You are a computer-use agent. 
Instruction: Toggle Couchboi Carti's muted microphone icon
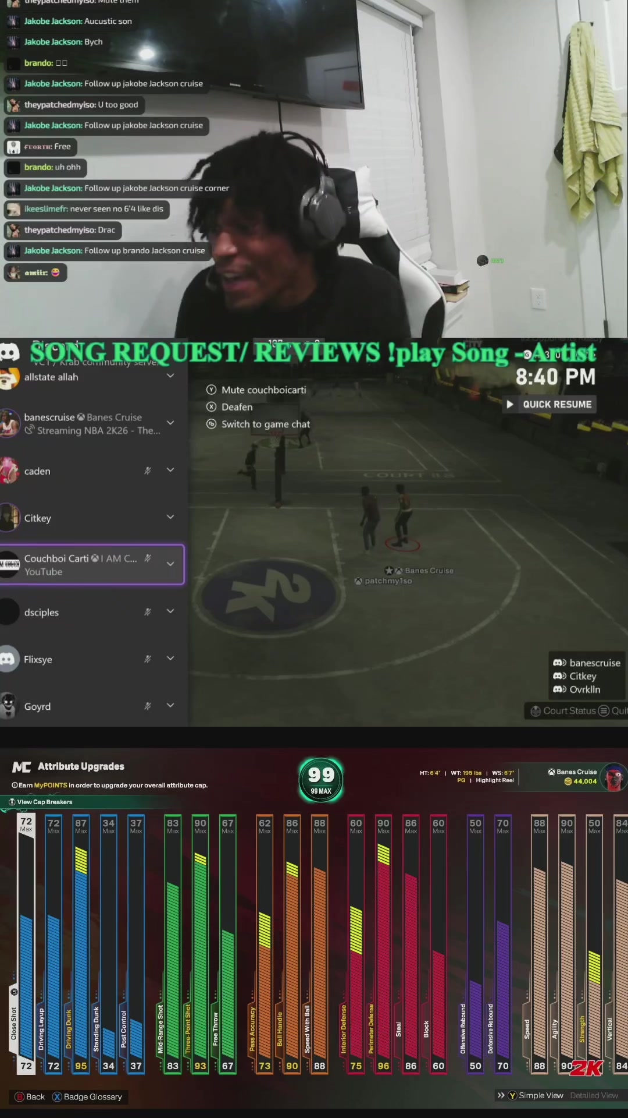pyautogui.click(x=148, y=558)
